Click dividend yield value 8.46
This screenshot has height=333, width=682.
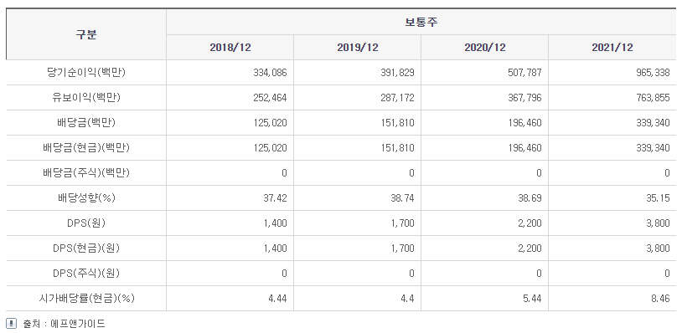coord(661,299)
